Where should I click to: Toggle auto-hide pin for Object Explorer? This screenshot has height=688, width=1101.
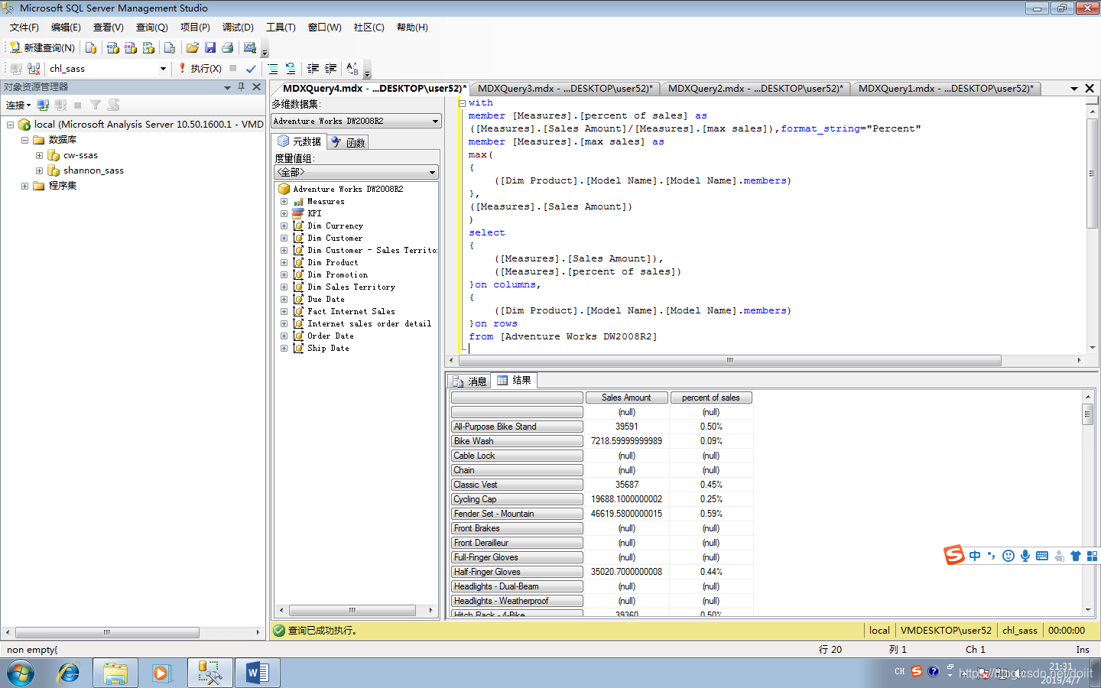tap(241, 87)
